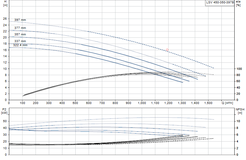Image resolution: width=246 pixels, height=160 pixels.
Task: Click the 337 mm impeller curve label
Action: pos(20,41)
